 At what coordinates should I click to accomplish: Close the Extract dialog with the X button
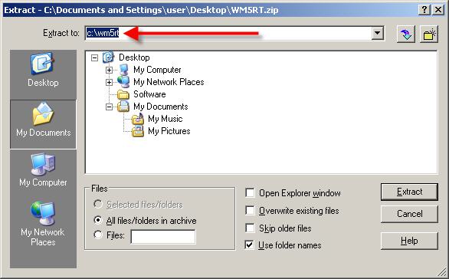click(438, 10)
